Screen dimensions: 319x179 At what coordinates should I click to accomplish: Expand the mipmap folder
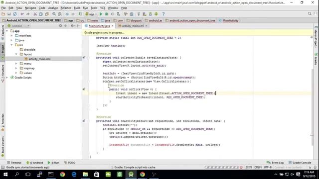[16, 68]
